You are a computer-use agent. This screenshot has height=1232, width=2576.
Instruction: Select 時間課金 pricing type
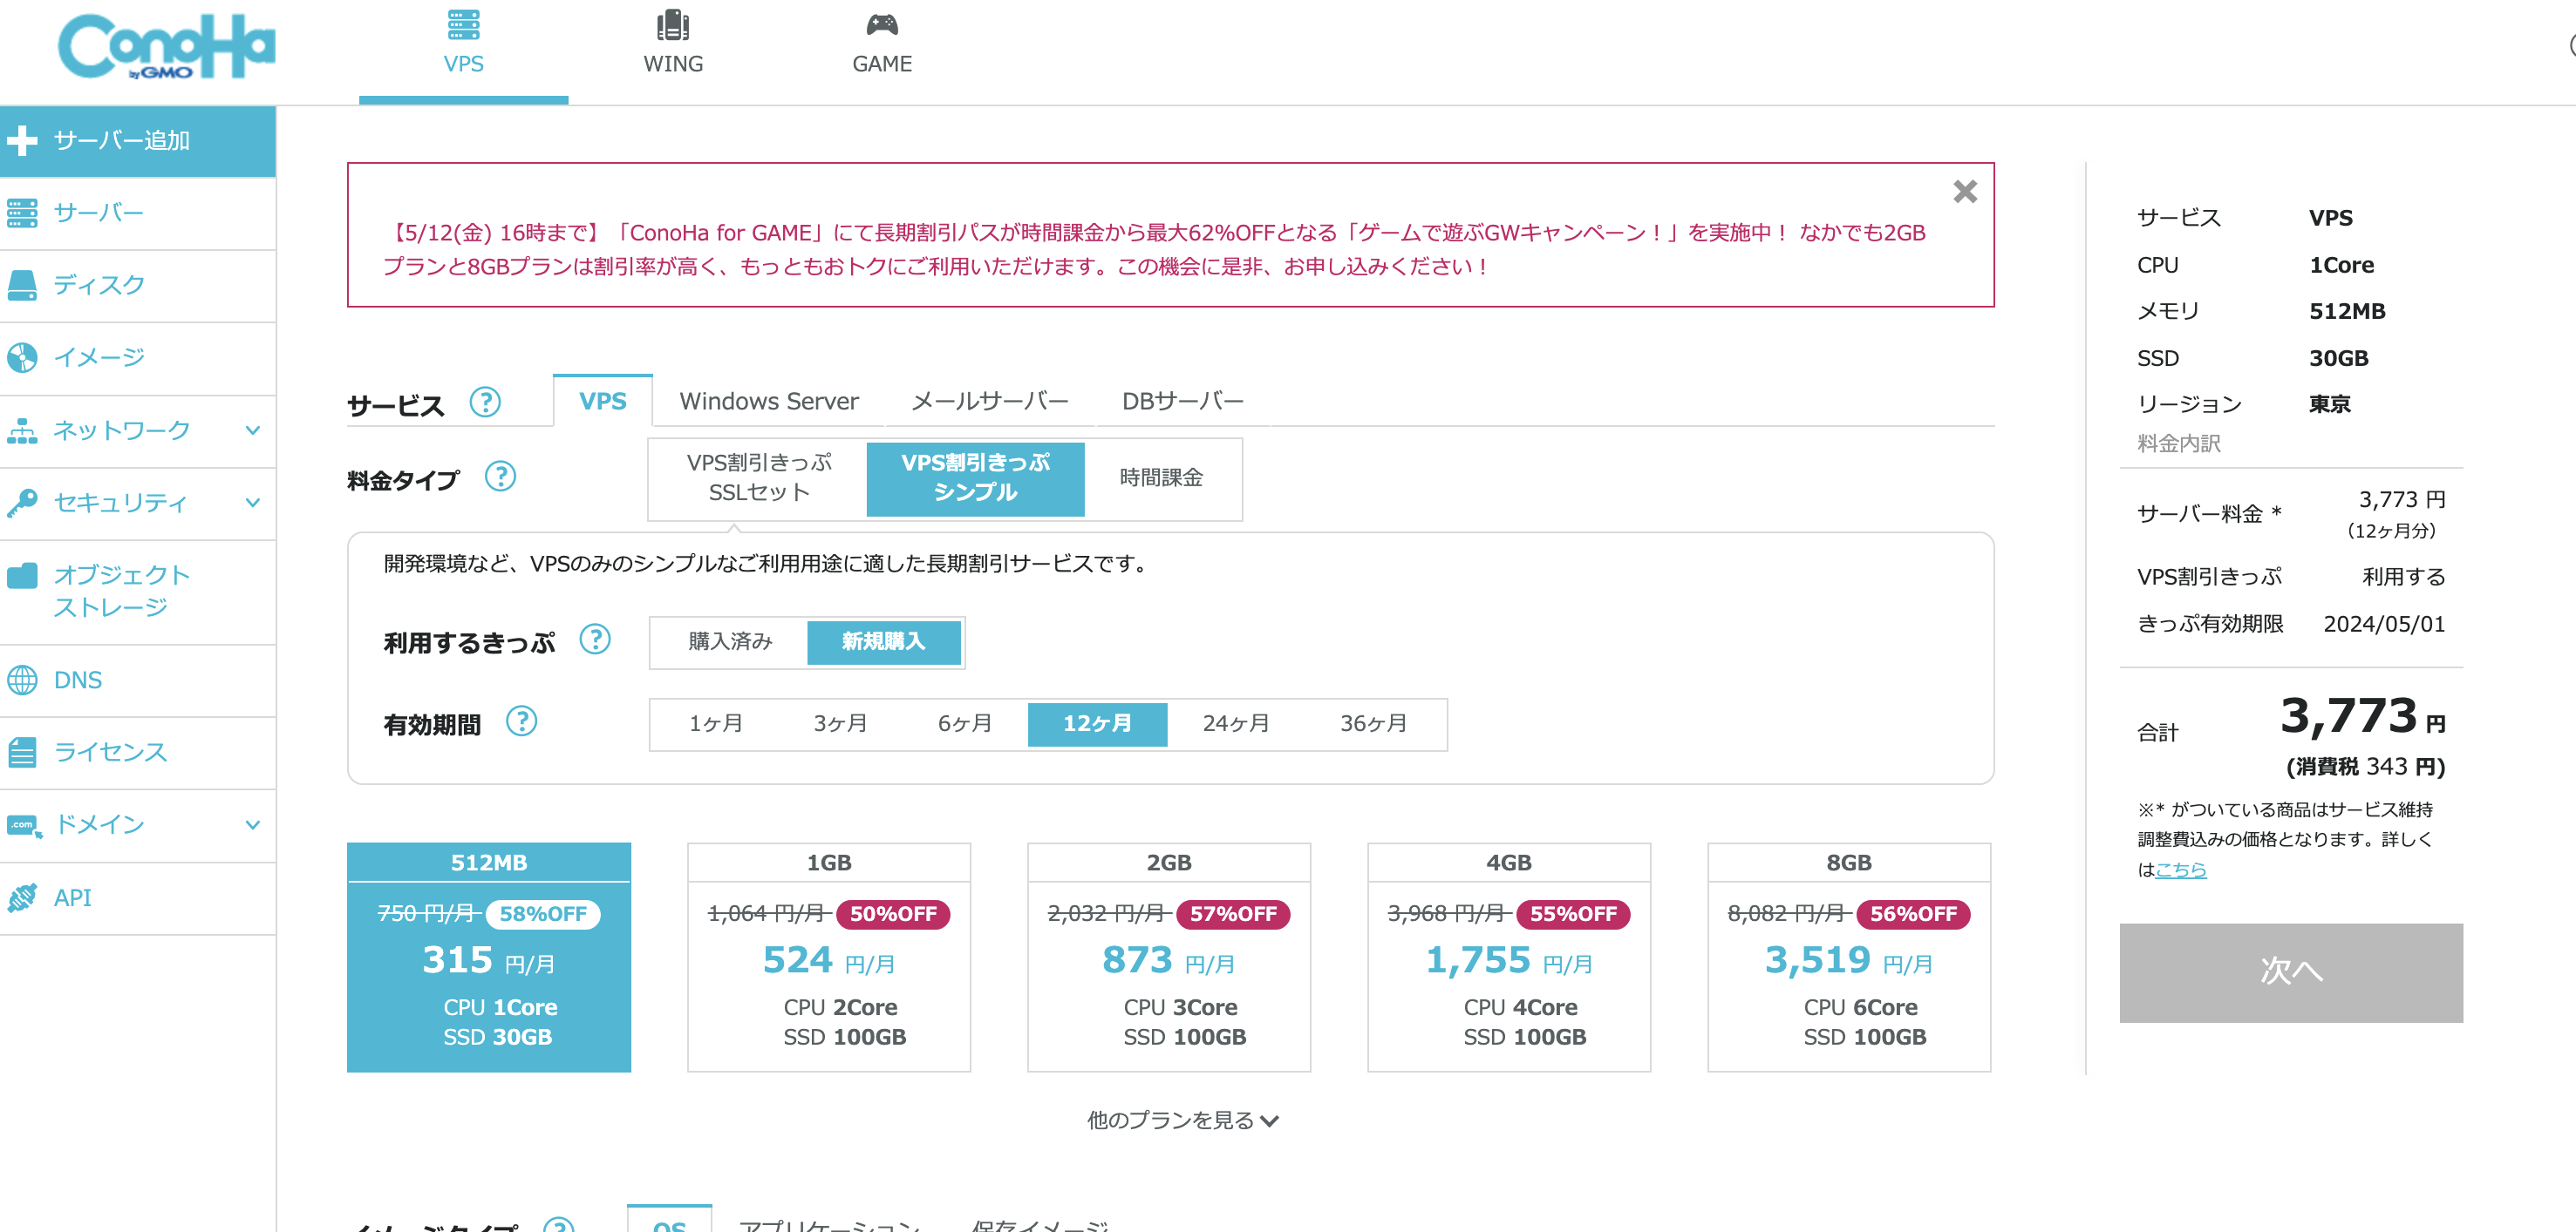pos(1161,477)
